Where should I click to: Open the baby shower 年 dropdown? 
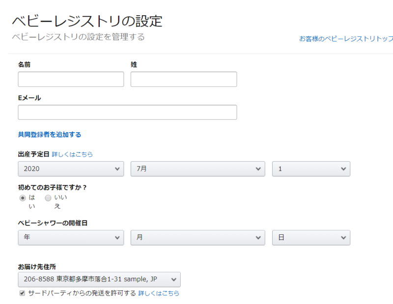point(71,238)
